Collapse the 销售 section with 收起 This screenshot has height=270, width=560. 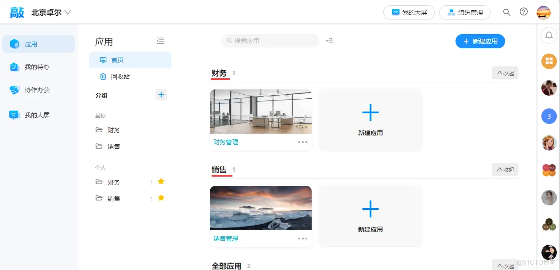pos(505,170)
